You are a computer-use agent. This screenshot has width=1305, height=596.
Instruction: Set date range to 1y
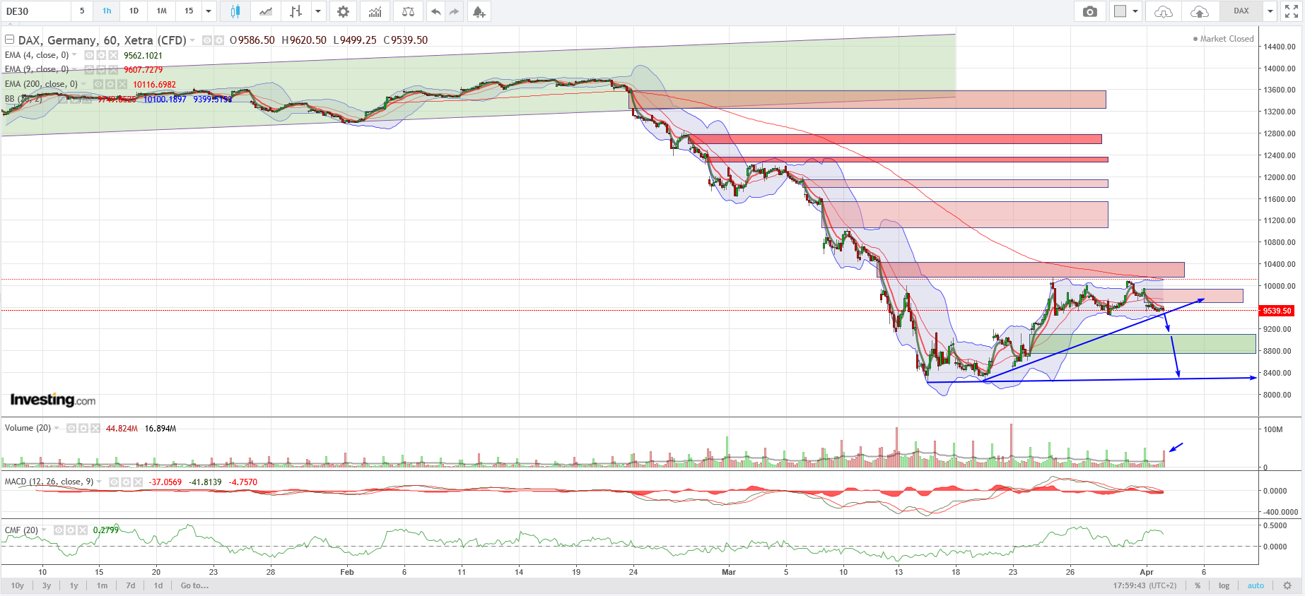point(74,585)
